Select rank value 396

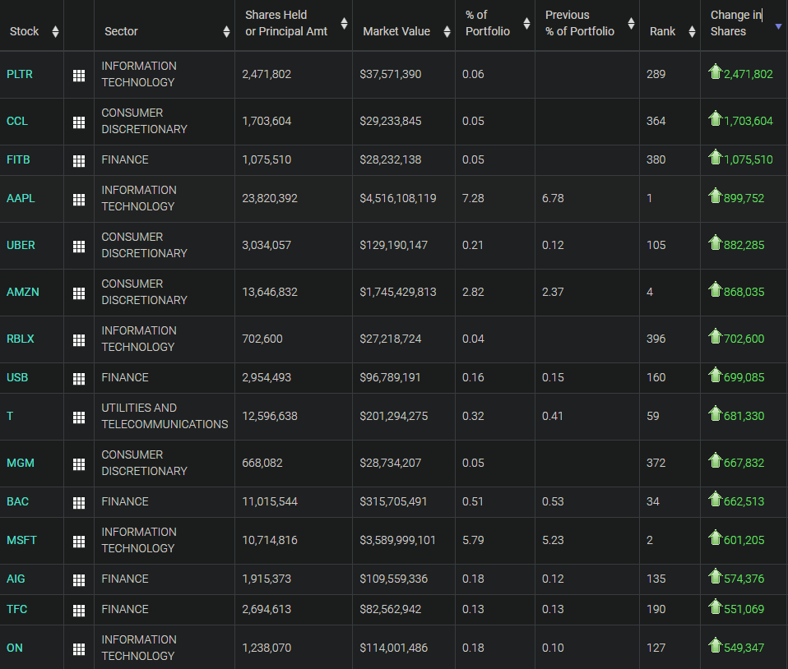pos(656,339)
